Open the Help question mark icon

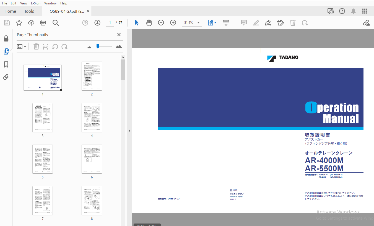(342, 11)
